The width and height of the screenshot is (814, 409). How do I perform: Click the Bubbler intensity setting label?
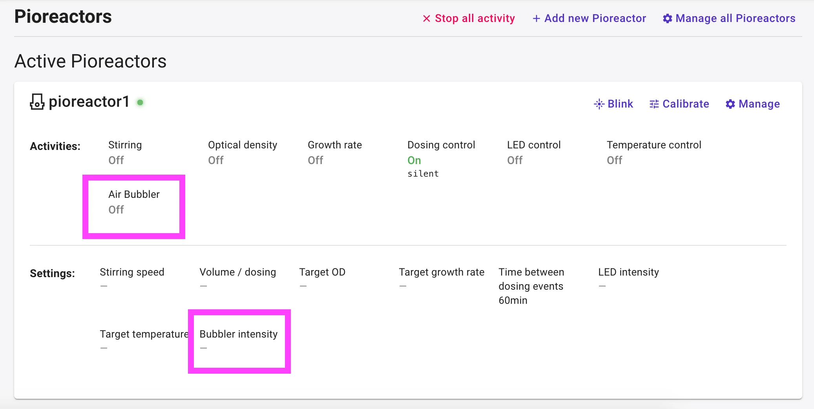(x=239, y=334)
